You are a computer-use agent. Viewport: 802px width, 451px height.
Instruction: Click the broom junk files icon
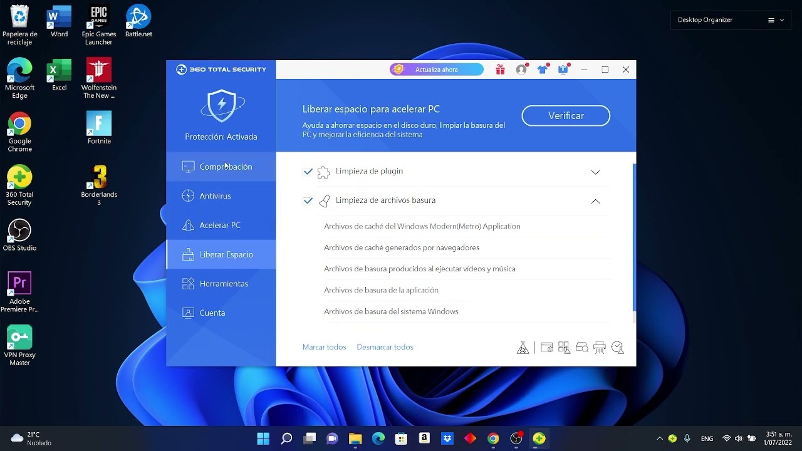coord(324,201)
